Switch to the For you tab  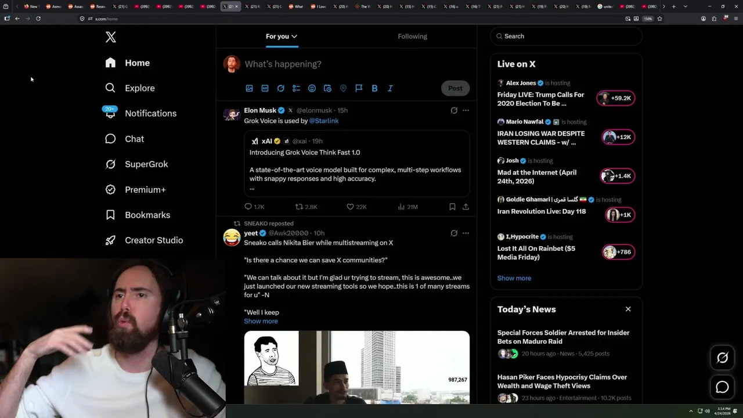pyautogui.click(x=282, y=36)
